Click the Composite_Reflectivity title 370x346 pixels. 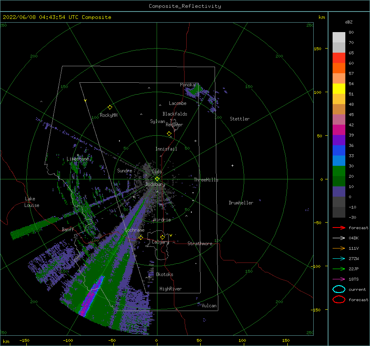click(185, 6)
